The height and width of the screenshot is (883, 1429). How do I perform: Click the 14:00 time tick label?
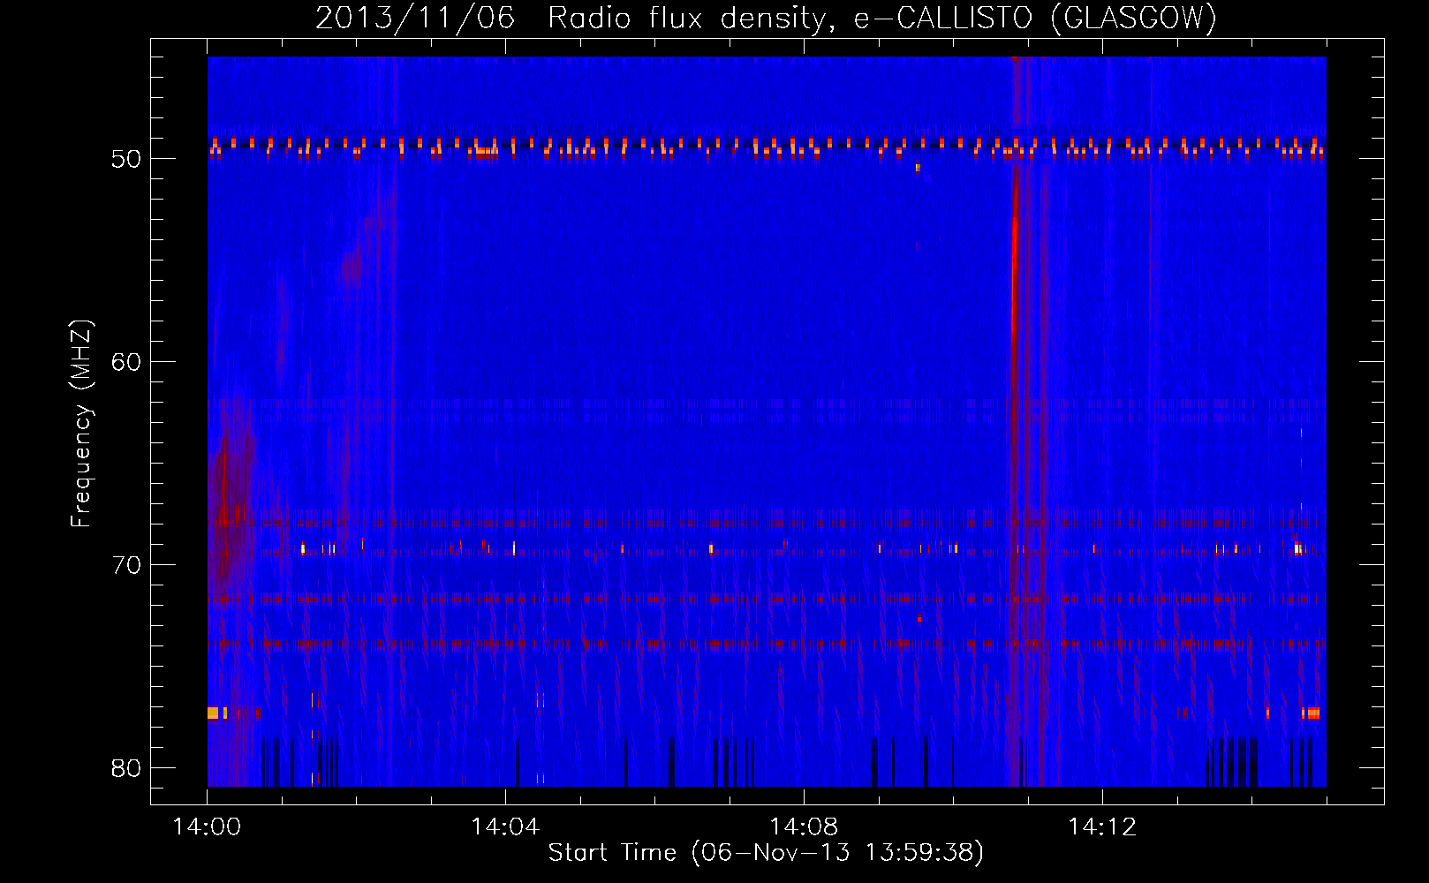pyautogui.click(x=208, y=827)
